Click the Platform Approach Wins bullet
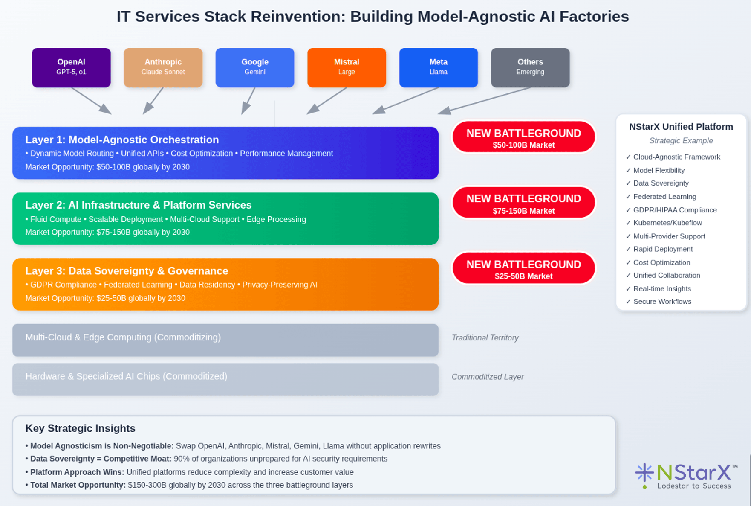751x506 pixels. pos(189,472)
